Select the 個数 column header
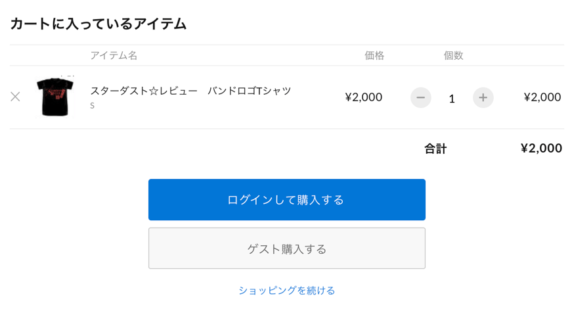The height and width of the screenshot is (313, 574). click(453, 55)
